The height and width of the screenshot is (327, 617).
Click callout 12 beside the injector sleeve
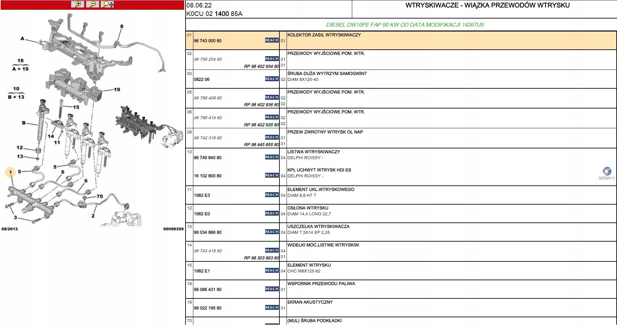coord(20,148)
